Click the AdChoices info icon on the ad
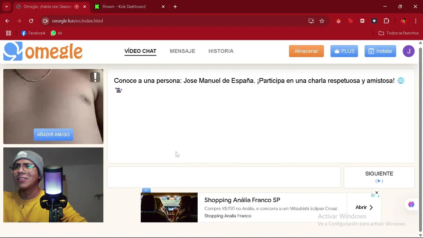Screen dimensions: 423x238 [373, 196]
